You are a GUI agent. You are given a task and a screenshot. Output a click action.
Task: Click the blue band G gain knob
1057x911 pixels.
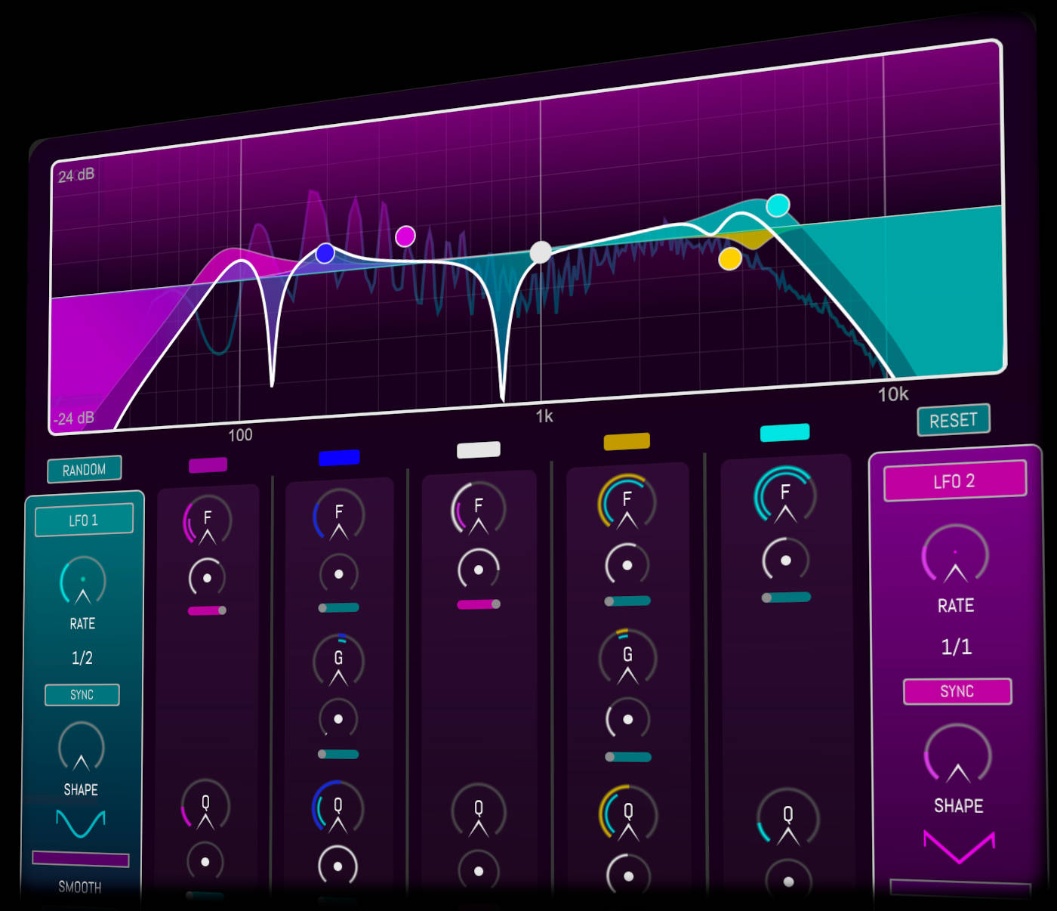(x=338, y=659)
